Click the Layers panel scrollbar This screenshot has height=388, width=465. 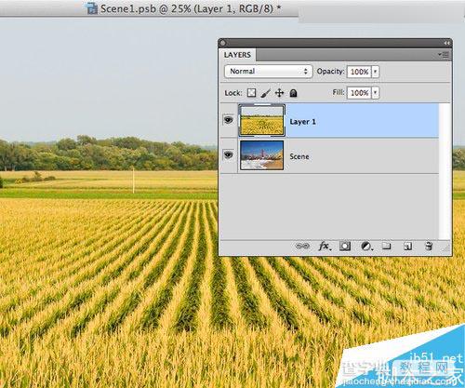tap(445, 171)
